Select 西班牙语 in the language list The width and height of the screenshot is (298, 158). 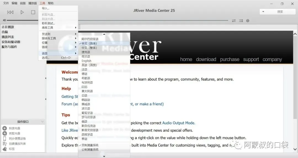coord(104,135)
